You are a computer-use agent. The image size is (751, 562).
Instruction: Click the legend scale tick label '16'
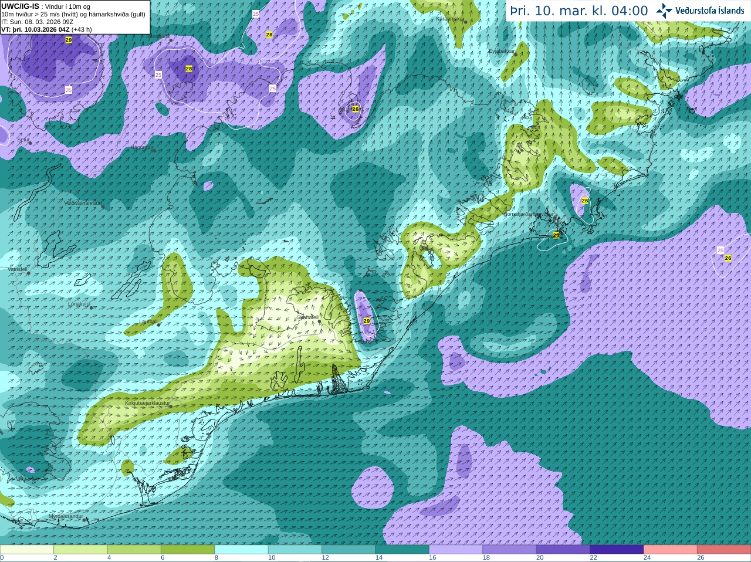[432, 558]
